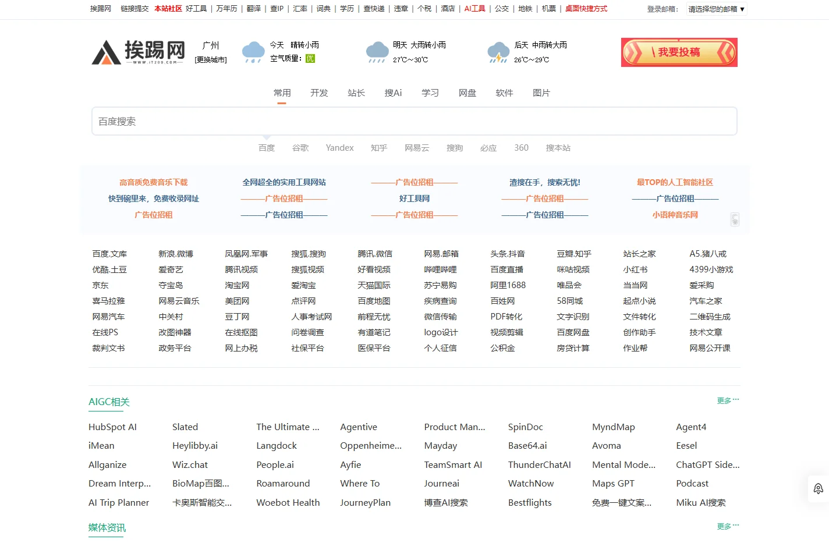Open 本站社区 in top bar

click(x=168, y=9)
